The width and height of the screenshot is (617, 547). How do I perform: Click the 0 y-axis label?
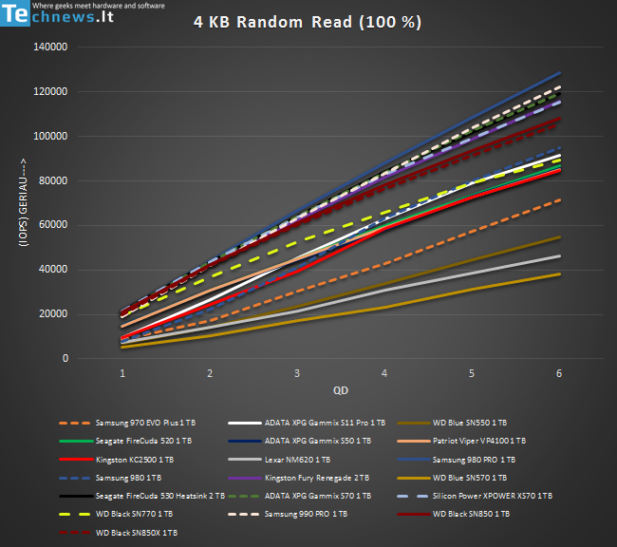(x=65, y=358)
